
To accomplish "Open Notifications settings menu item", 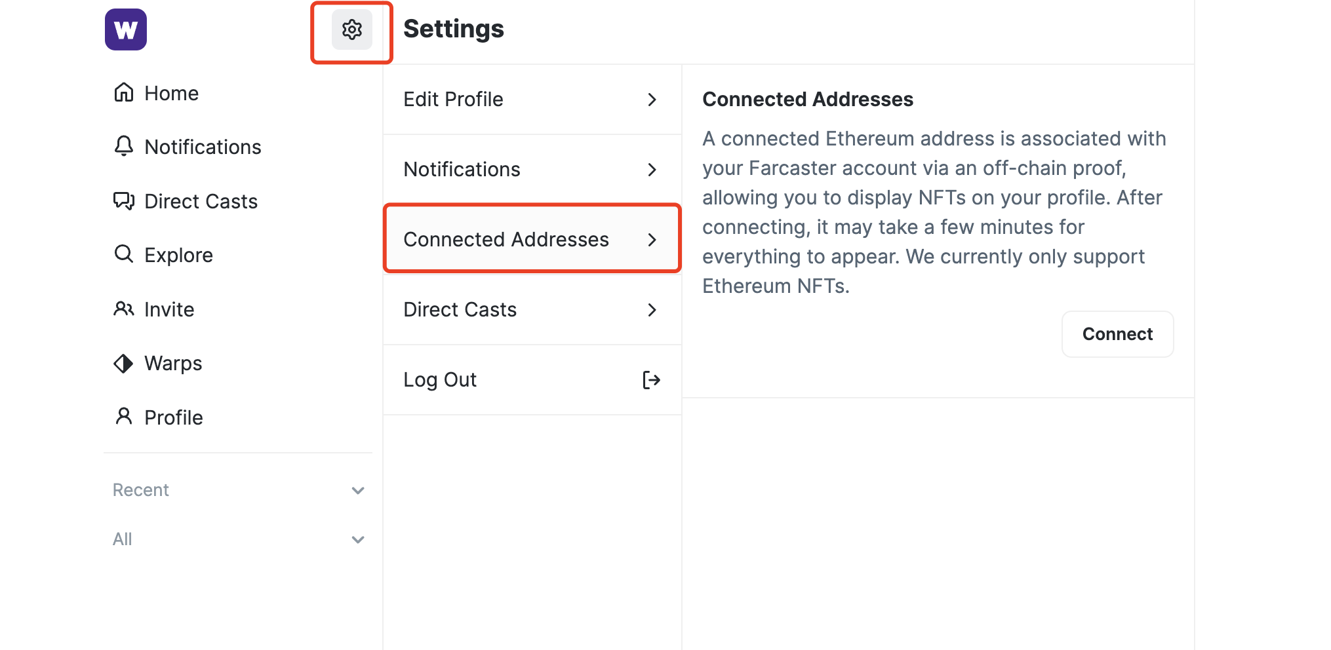I will pyautogui.click(x=462, y=170).
